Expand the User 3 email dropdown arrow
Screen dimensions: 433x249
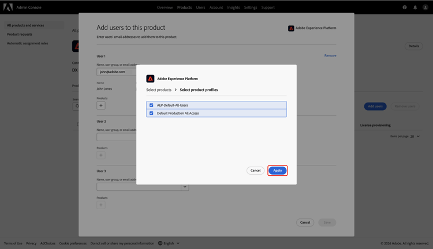[185, 187]
